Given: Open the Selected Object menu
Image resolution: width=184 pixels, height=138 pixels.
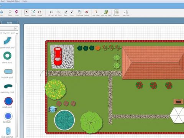Looking at the screenshot, I should (x=13, y=1).
